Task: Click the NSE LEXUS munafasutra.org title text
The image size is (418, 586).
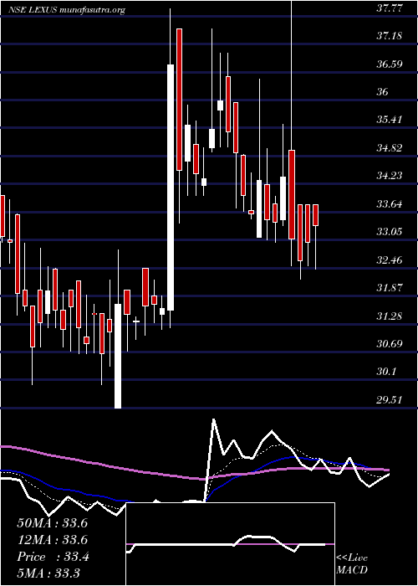Action: coord(67,10)
